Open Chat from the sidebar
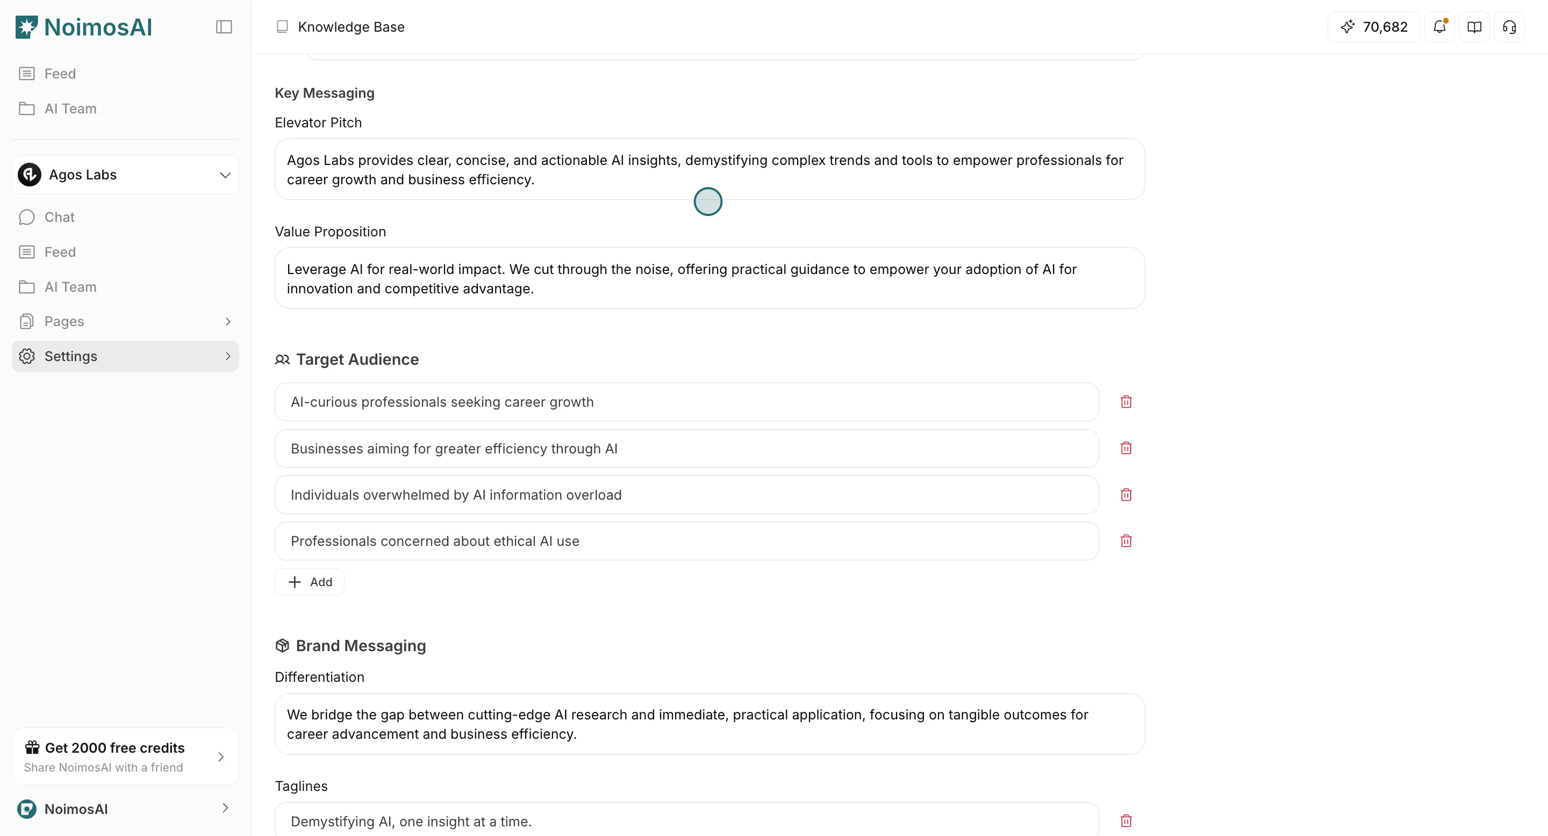 pos(60,217)
